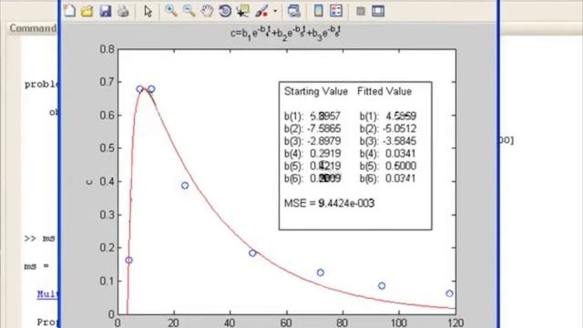This screenshot has height=328, width=583.
Task: Select the Edit Plot arrow tool
Action: coord(148,11)
